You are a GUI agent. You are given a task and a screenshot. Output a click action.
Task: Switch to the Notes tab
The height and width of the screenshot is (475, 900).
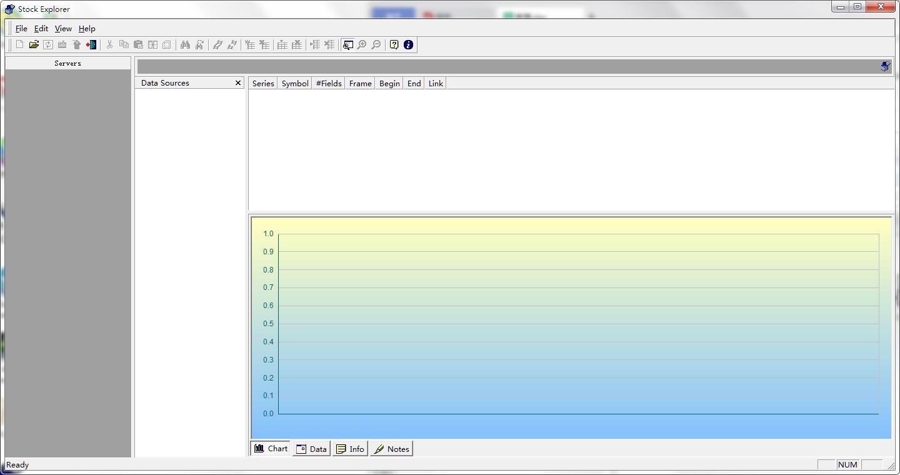391,449
